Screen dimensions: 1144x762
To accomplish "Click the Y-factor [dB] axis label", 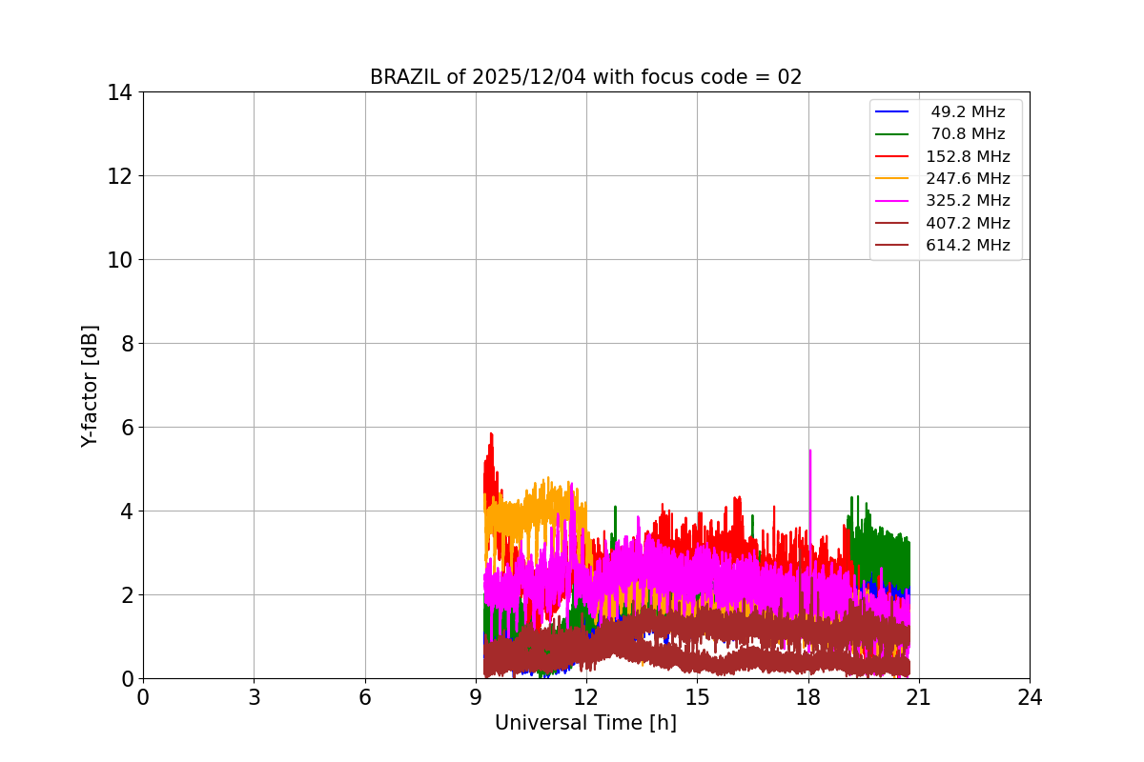I will click(x=90, y=386).
